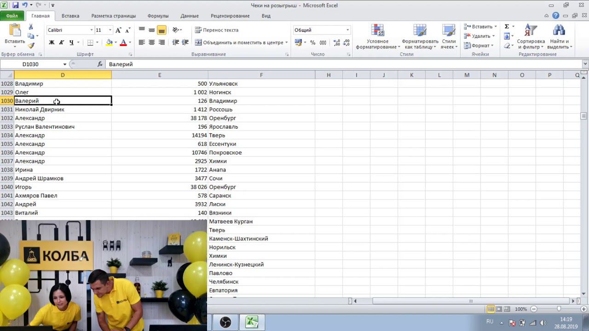Open the Объединить и поместить в центре arrow

(286, 43)
